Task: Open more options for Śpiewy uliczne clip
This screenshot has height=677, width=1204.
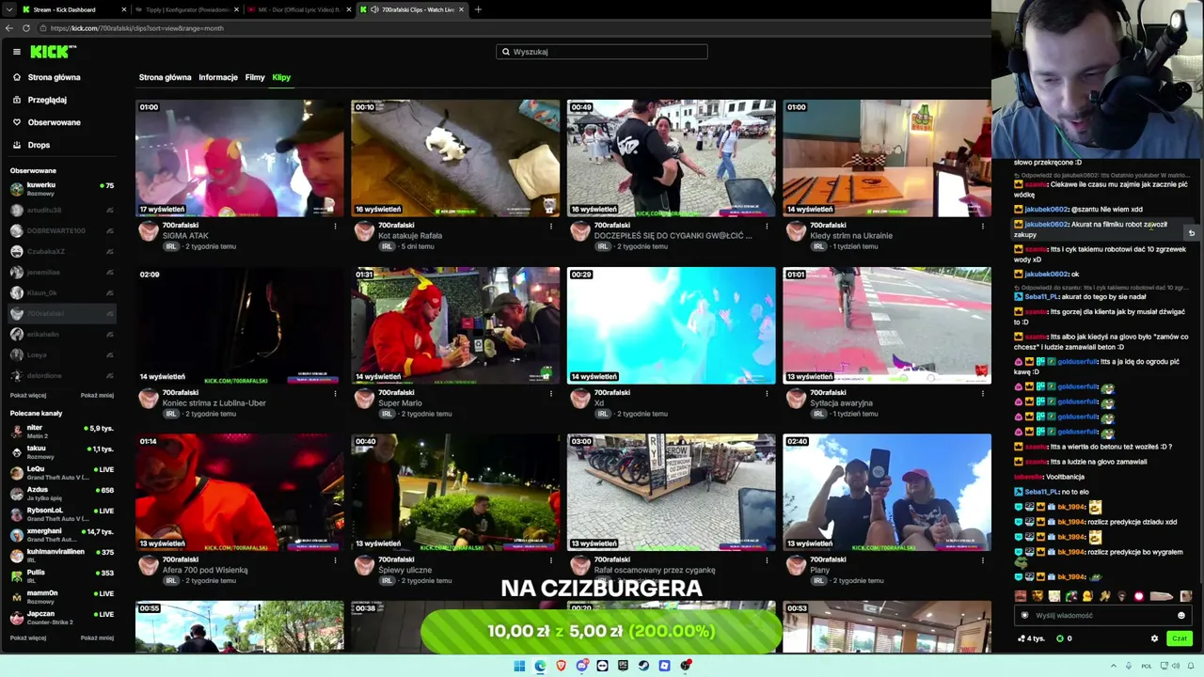Action: pyautogui.click(x=551, y=560)
